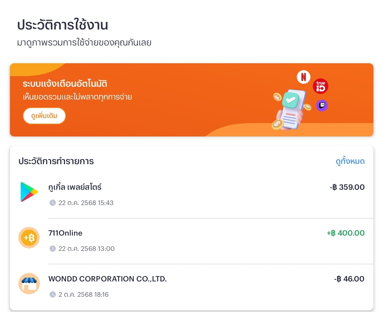Click clock icon beside 22 ต.ค. 2568 13:00

point(53,249)
